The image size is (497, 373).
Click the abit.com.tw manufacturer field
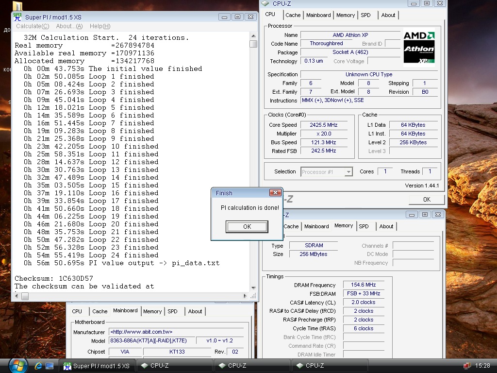[176, 332]
